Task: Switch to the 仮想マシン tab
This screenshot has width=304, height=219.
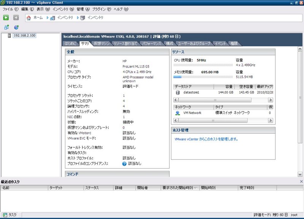Action: (101, 44)
